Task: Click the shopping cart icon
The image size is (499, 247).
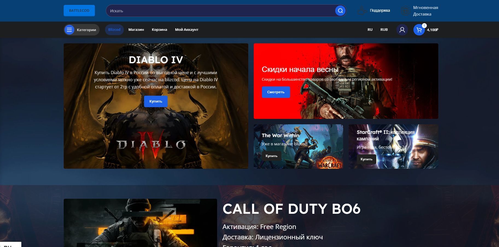Action: (x=419, y=30)
